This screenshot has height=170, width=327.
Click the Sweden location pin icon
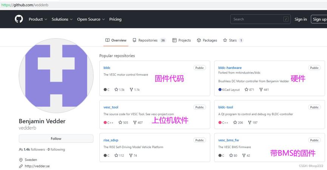[21, 160]
